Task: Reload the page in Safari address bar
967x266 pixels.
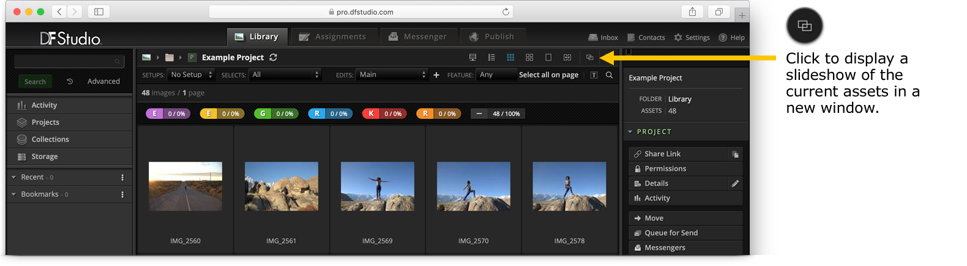Action: point(506,12)
